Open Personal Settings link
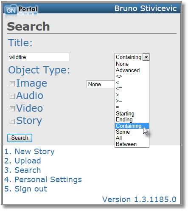 (43, 180)
